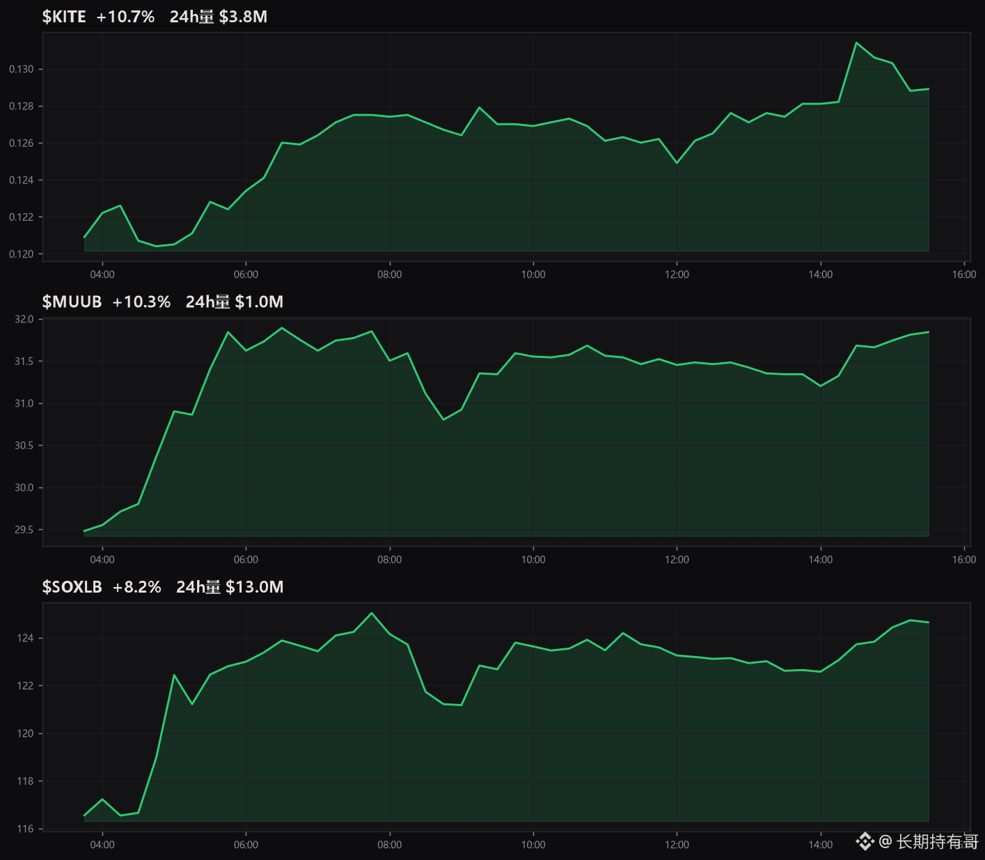Click 06:00 on the $KITE time axis
This screenshot has width=985, height=860.
point(246,274)
